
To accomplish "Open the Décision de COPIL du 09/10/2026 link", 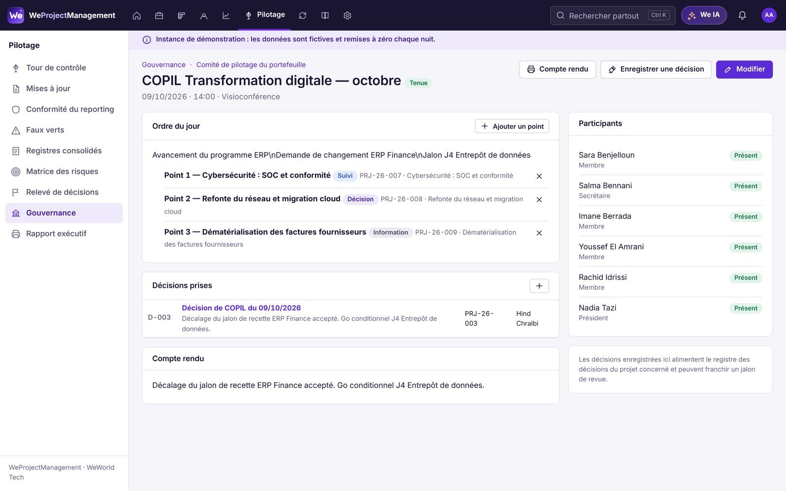I will click(241, 308).
